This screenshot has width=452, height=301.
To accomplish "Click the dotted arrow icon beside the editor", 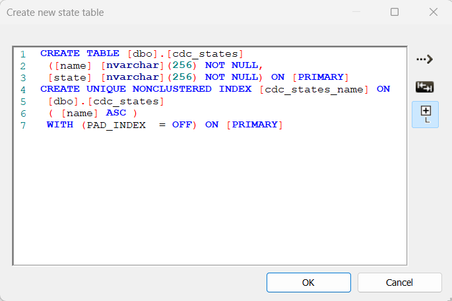I will coord(424,59).
